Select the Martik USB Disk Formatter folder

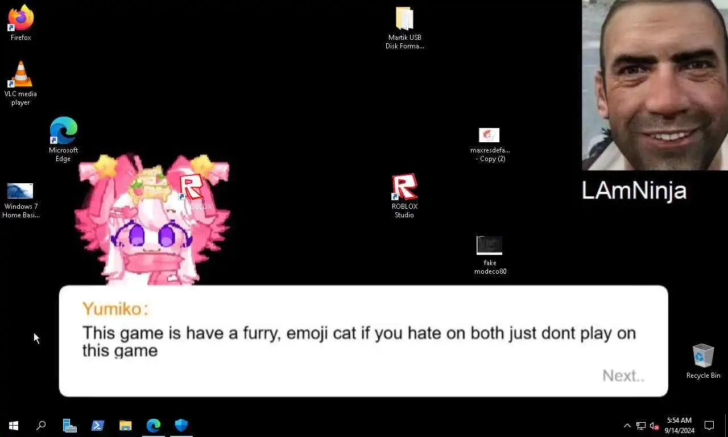click(404, 28)
